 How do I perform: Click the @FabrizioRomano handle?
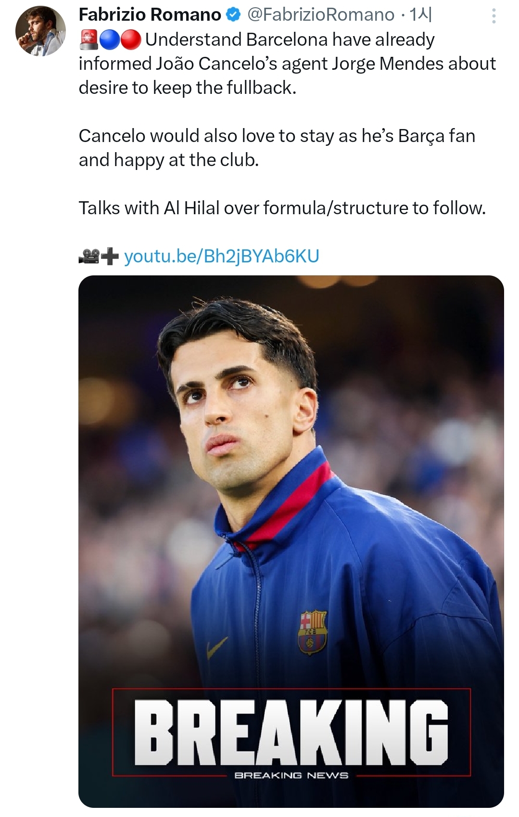click(x=321, y=15)
